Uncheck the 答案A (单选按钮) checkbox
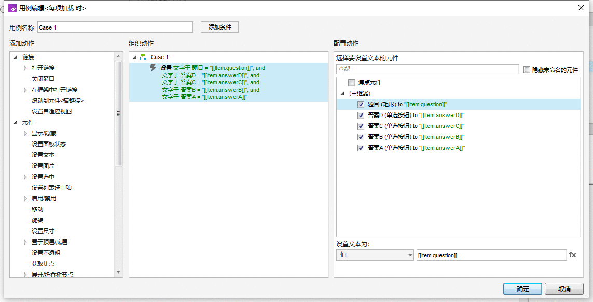Viewport: 593px width, 302px height. pos(361,148)
